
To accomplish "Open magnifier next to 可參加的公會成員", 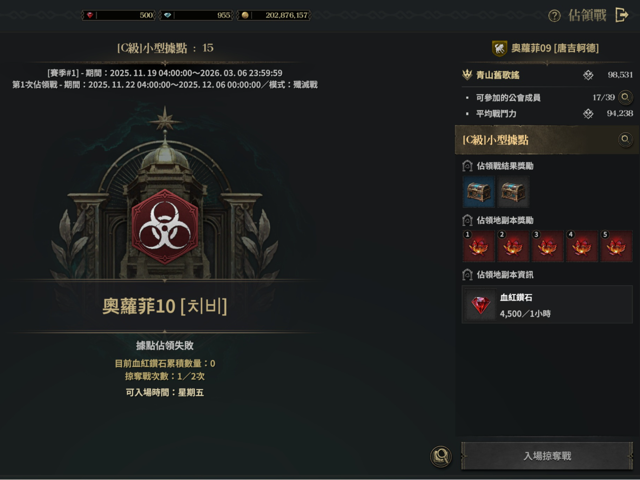I will [x=625, y=97].
